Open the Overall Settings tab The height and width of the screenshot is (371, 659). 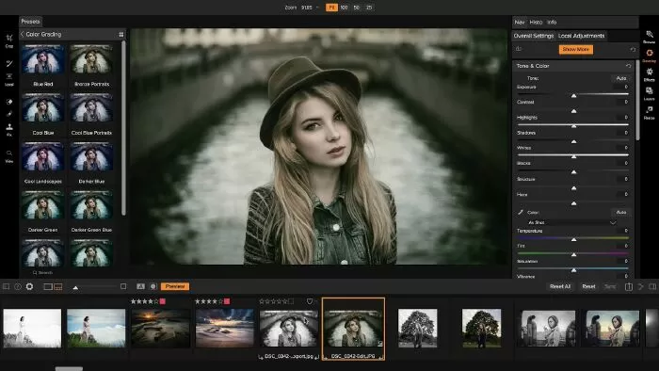click(x=534, y=36)
